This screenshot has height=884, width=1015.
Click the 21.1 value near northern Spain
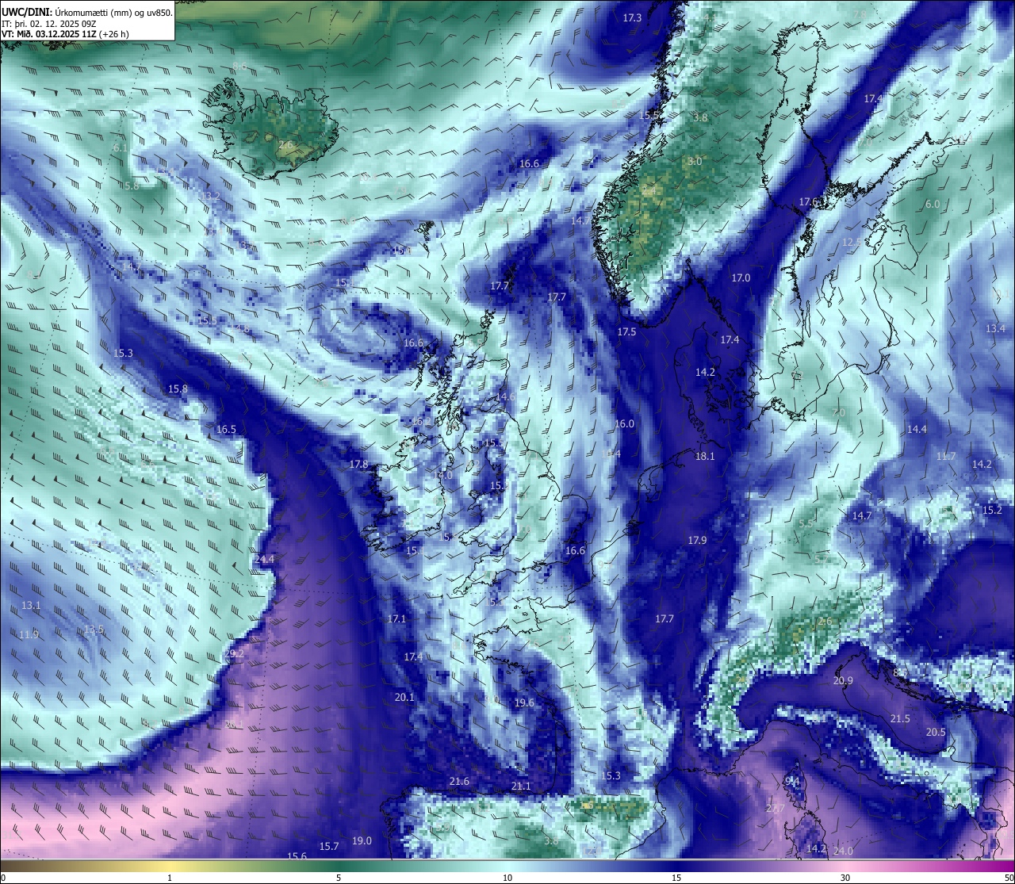(521, 786)
